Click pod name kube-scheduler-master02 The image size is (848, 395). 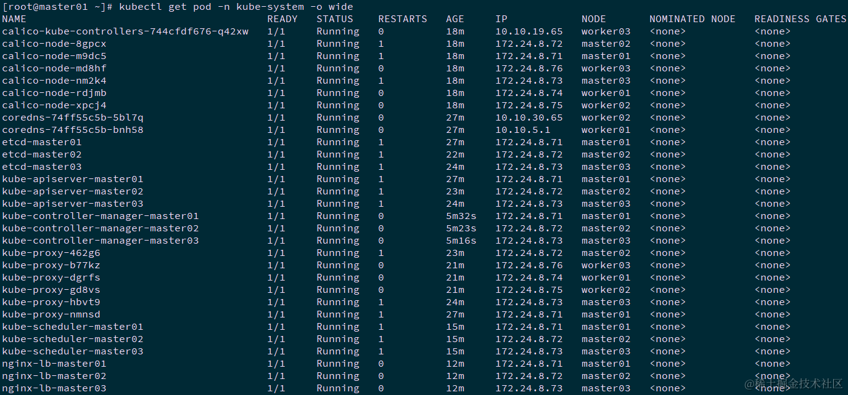(x=73, y=339)
